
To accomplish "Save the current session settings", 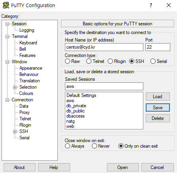I will pos(158,108).
